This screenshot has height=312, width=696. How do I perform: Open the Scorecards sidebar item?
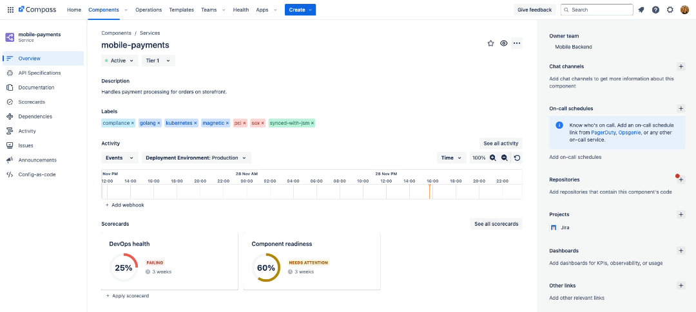pyautogui.click(x=31, y=102)
